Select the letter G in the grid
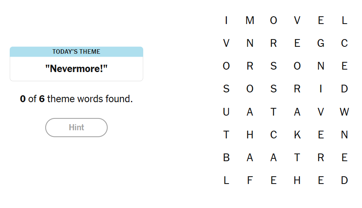362x208 pixels. pos(321,43)
